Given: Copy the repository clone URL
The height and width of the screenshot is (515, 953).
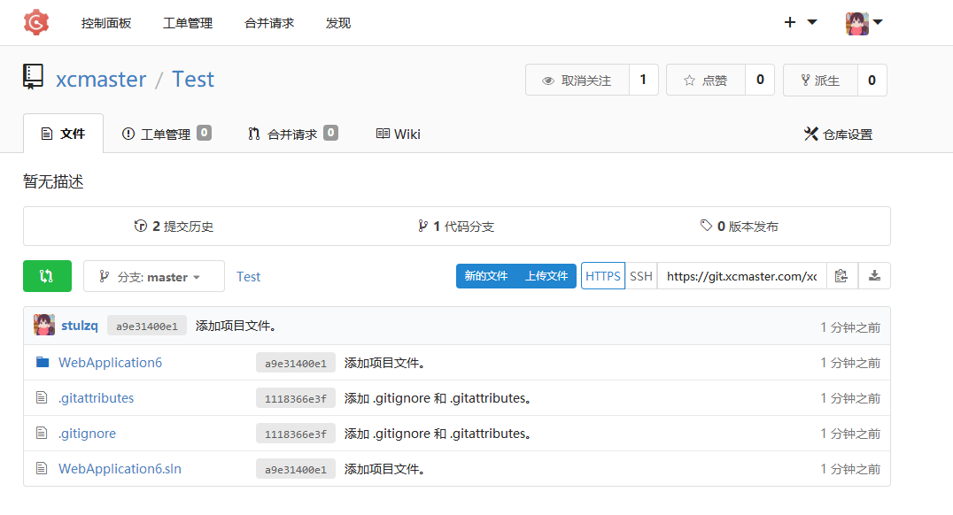Looking at the screenshot, I should click(x=841, y=276).
